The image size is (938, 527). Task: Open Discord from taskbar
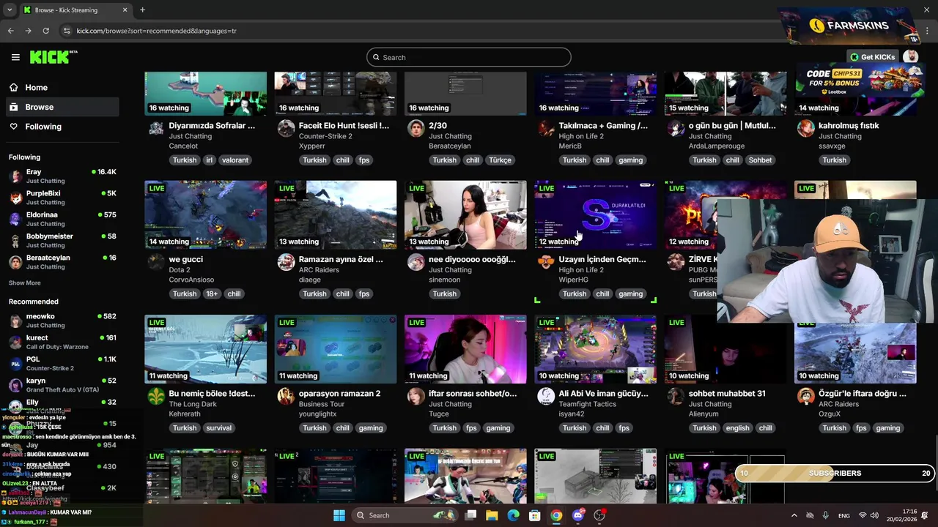coord(577,515)
